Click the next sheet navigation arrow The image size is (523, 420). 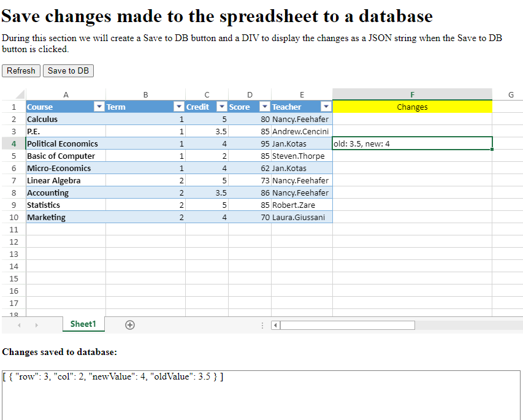[x=37, y=325]
